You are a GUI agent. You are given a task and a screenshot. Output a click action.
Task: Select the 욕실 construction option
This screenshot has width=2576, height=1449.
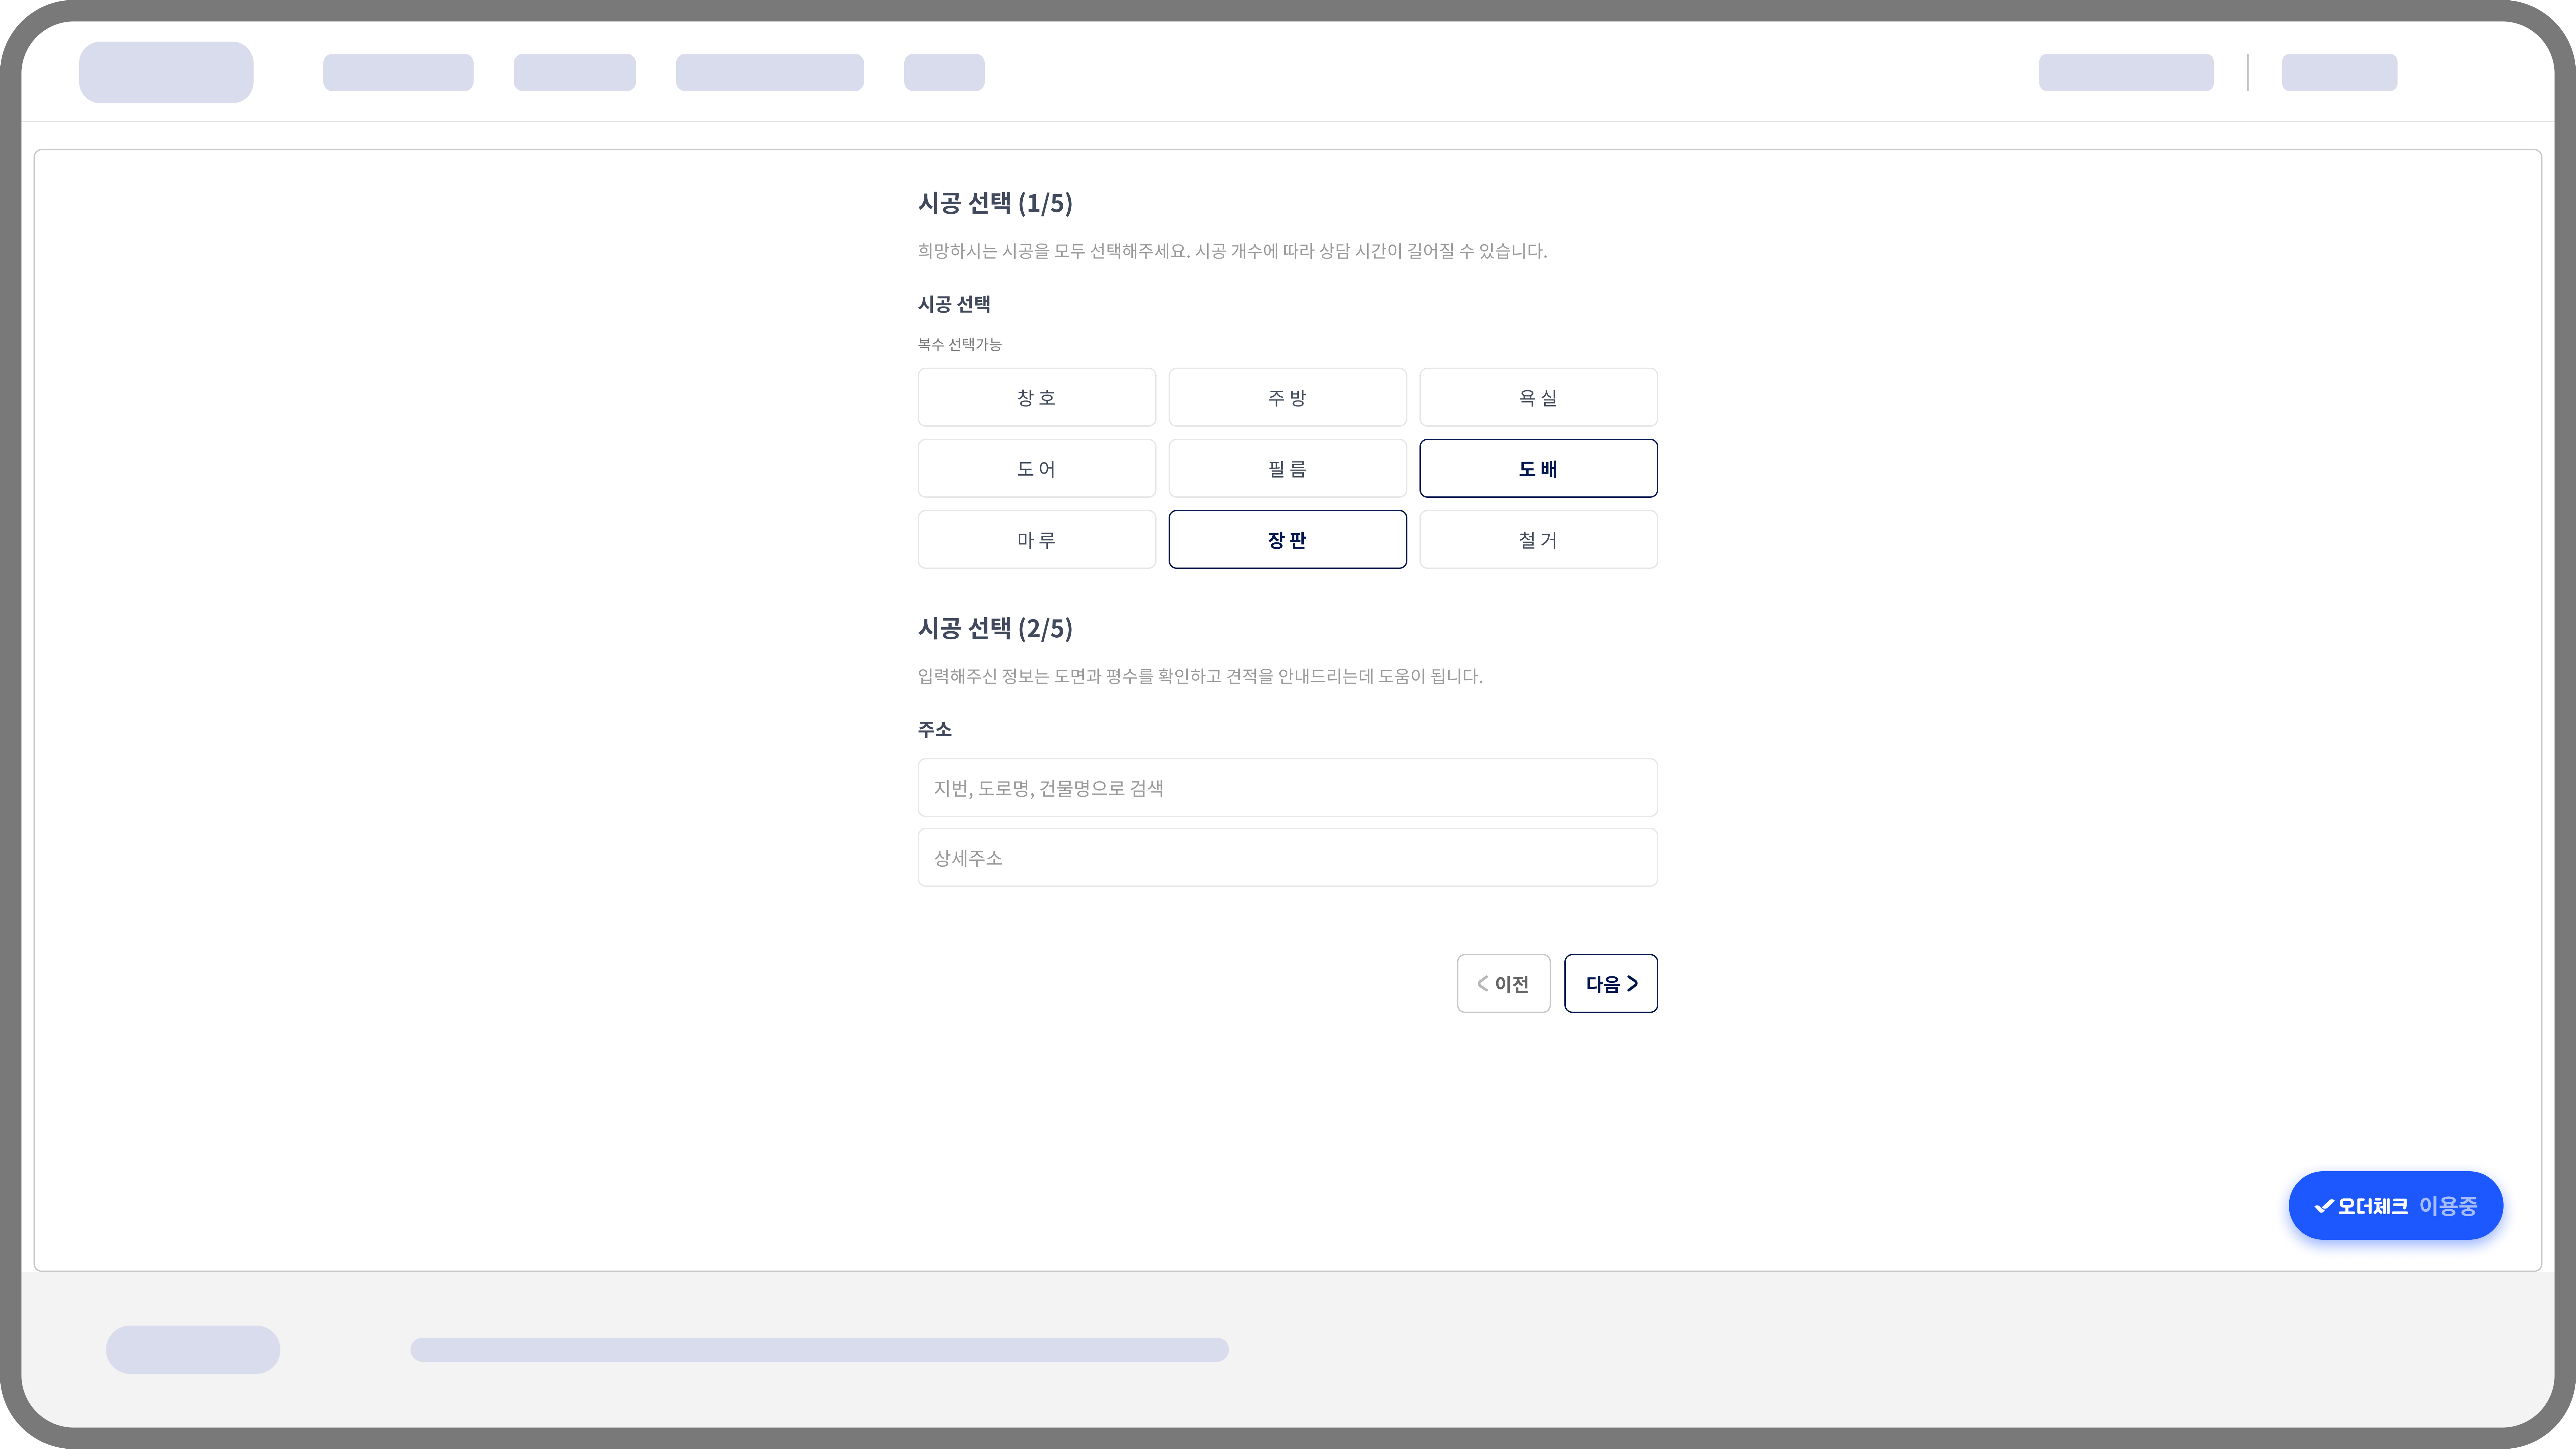1538,397
